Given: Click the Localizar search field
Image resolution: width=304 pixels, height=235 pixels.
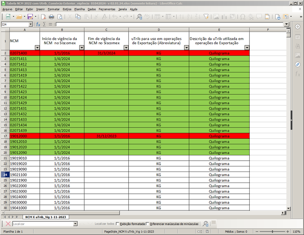Looking at the screenshot, I should click(43, 224).
